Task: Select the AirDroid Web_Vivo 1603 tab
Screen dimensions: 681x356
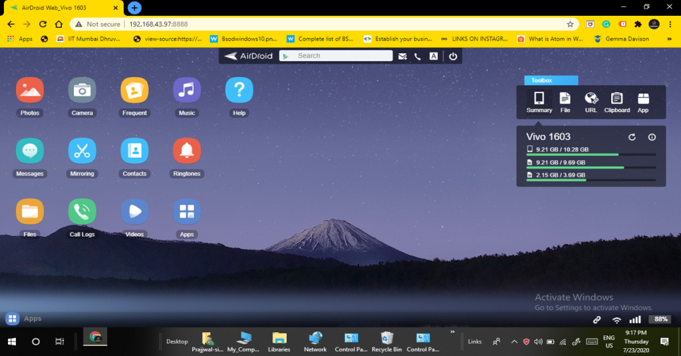Action: [x=63, y=8]
